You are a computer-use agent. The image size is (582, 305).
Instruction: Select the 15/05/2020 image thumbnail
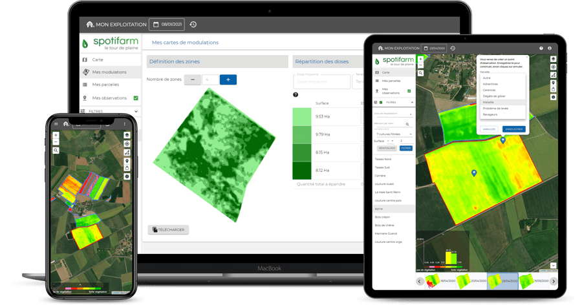click(x=533, y=281)
